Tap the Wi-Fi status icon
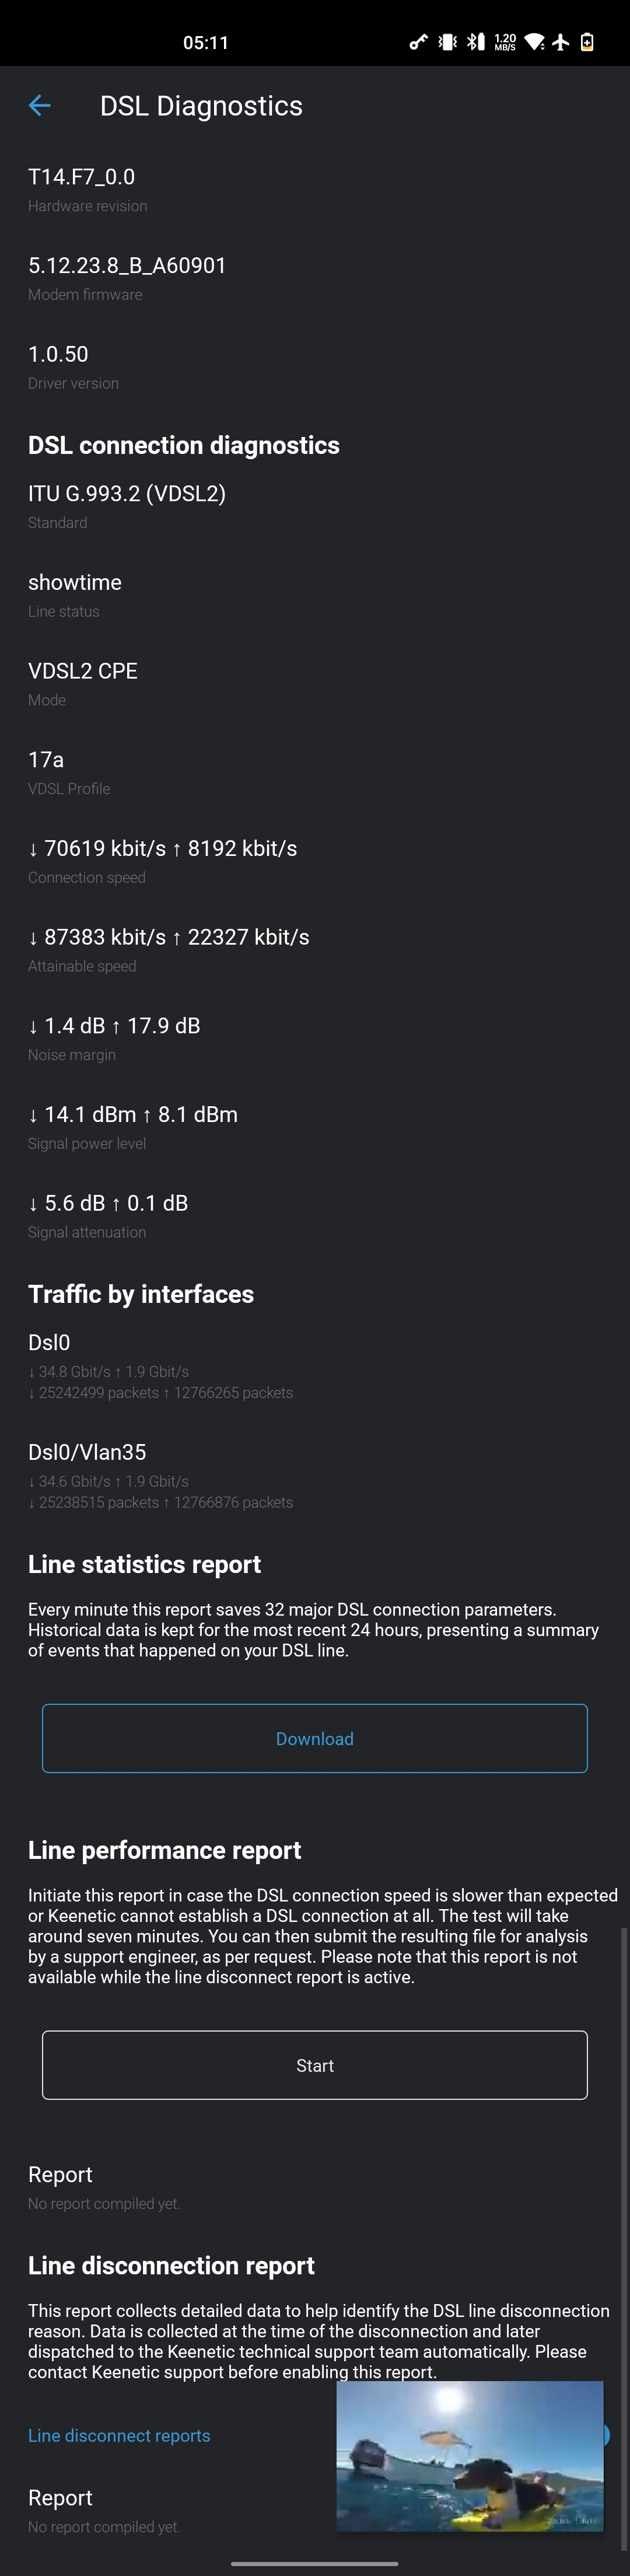The width and height of the screenshot is (630, 2576). (534, 42)
